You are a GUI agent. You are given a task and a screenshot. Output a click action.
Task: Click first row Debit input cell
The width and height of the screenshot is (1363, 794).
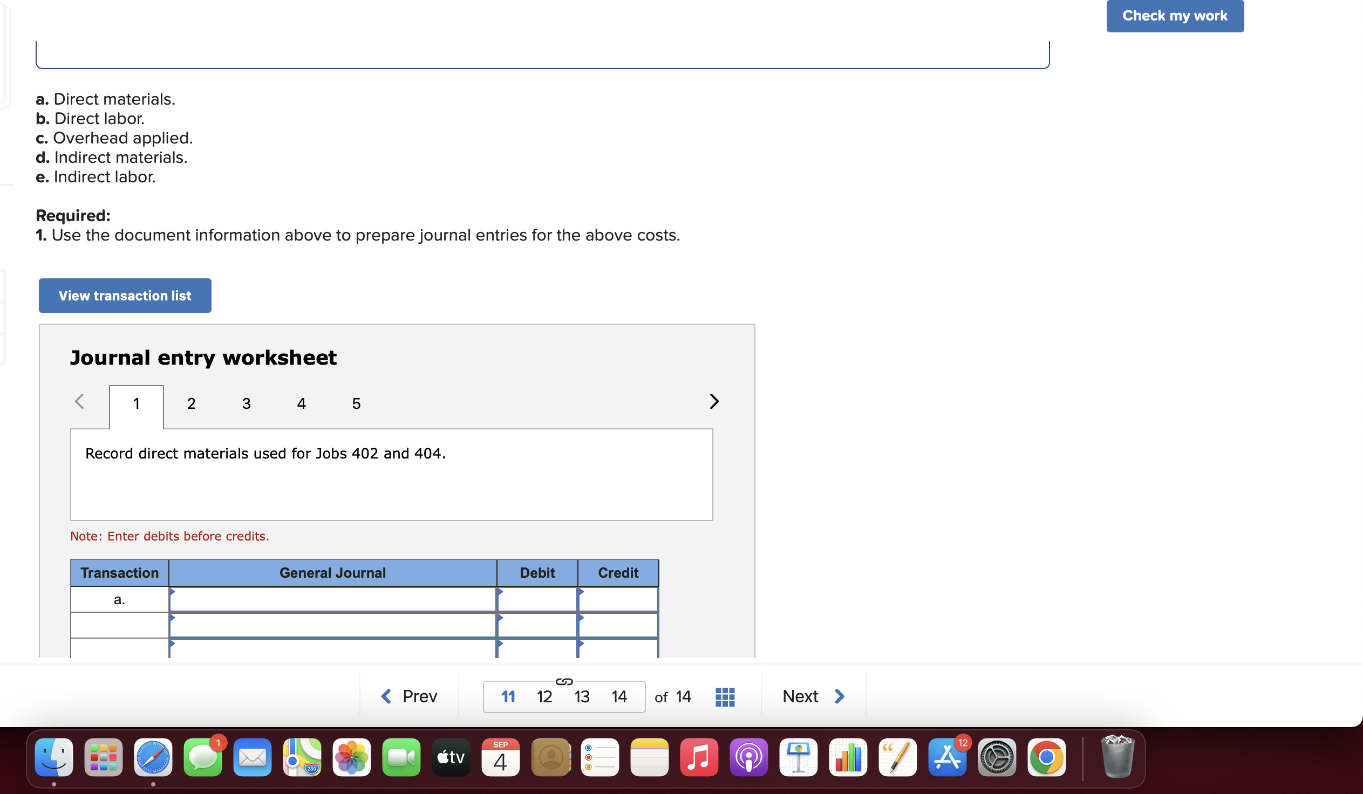click(x=537, y=599)
